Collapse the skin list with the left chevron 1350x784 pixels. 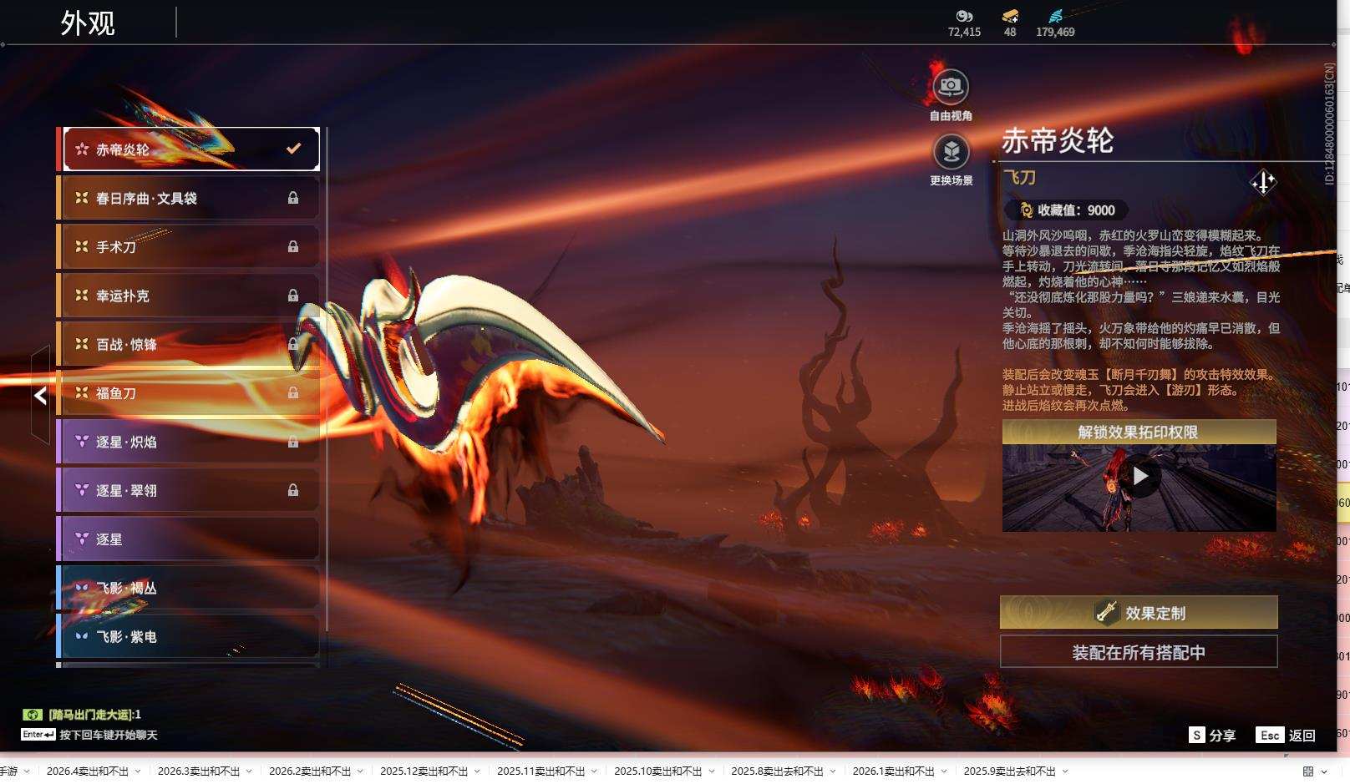[x=38, y=397]
